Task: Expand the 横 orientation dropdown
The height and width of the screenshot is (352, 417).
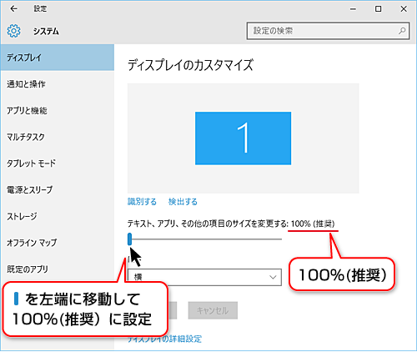Action: [204, 277]
